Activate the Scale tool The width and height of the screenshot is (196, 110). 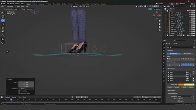pos(3,28)
